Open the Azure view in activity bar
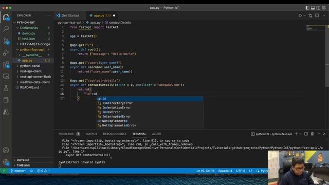Screen dimensions: 329x185 click(6, 112)
